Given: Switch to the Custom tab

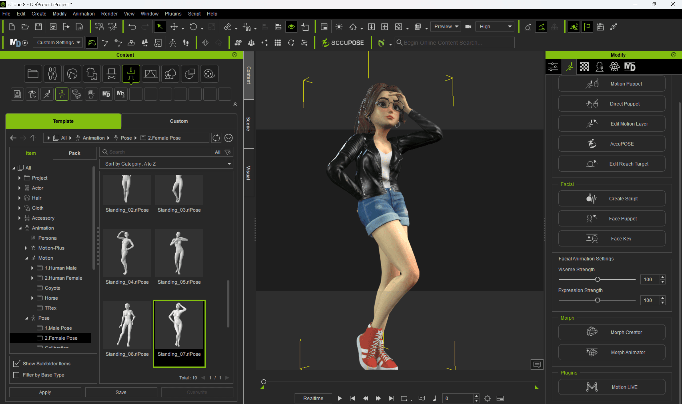Looking at the screenshot, I should click(x=179, y=121).
